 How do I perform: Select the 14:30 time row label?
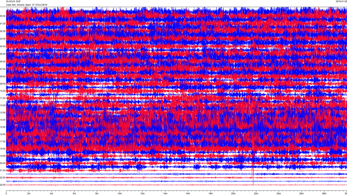click(3, 120)
